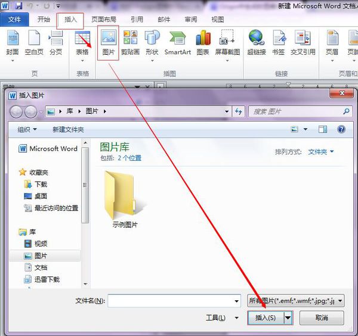Open the file name combo box dropdown
Image resolution: width=358 pixels, height=336 pixels.
click(236, 301)
